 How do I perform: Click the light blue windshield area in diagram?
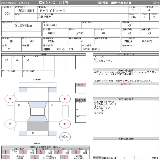(38, 105)
